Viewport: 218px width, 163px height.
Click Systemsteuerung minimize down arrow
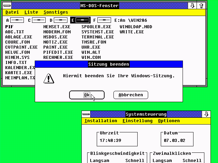(206, 114)
